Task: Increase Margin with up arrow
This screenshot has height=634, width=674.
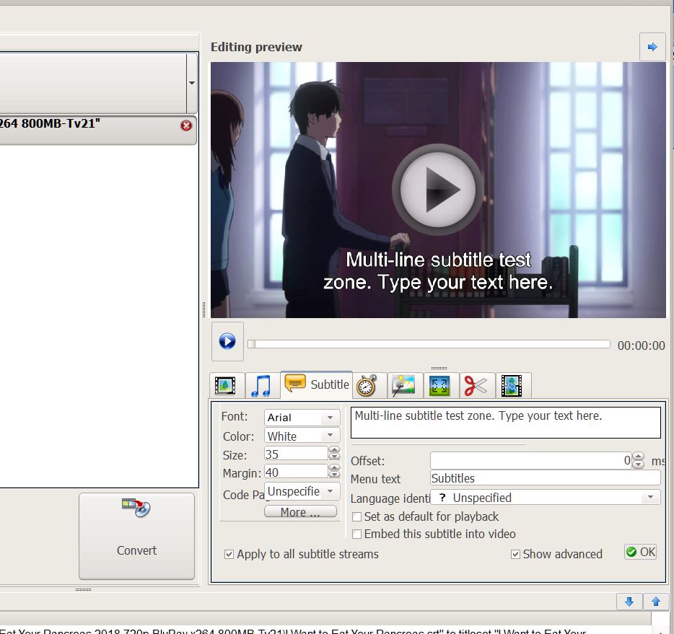Action: point(334,468)
